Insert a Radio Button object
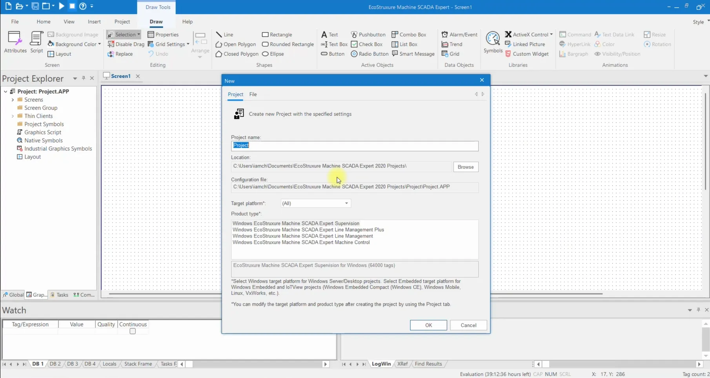710x378 pixels. click(370, 54)
